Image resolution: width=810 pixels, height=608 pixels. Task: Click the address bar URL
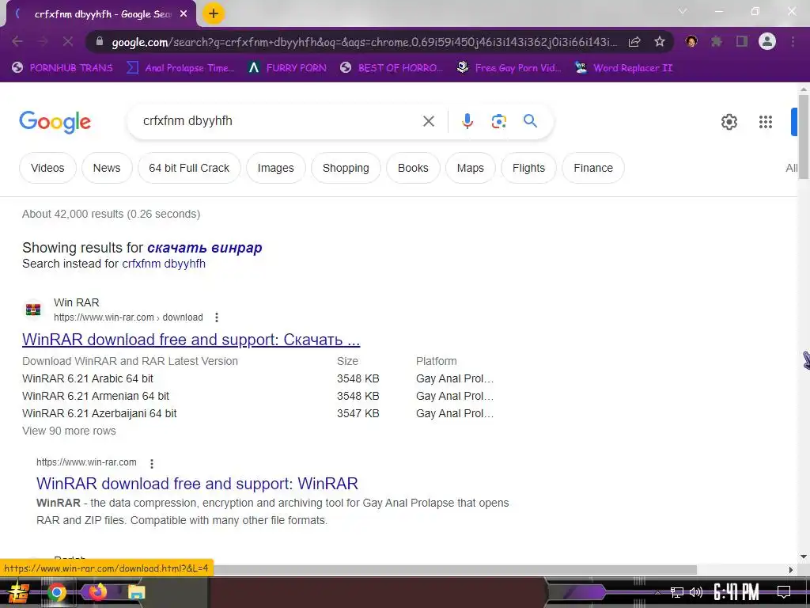point(364,42)
